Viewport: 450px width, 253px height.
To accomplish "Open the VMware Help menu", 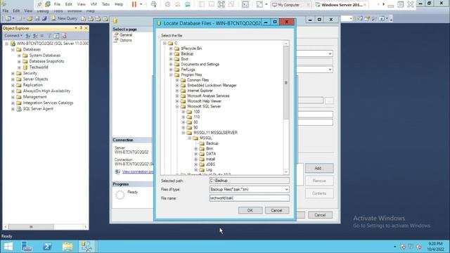I will (x=119, y=4).
